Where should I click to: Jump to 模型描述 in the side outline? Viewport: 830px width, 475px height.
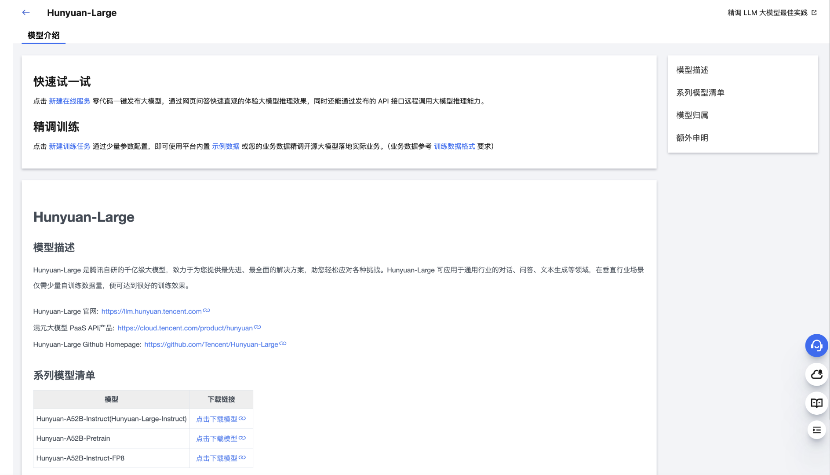point(692,70)
